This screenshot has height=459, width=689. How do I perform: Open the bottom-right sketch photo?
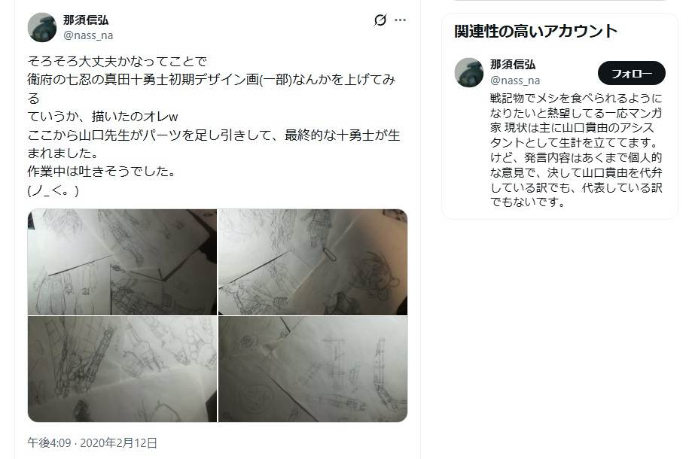point(312,369)
